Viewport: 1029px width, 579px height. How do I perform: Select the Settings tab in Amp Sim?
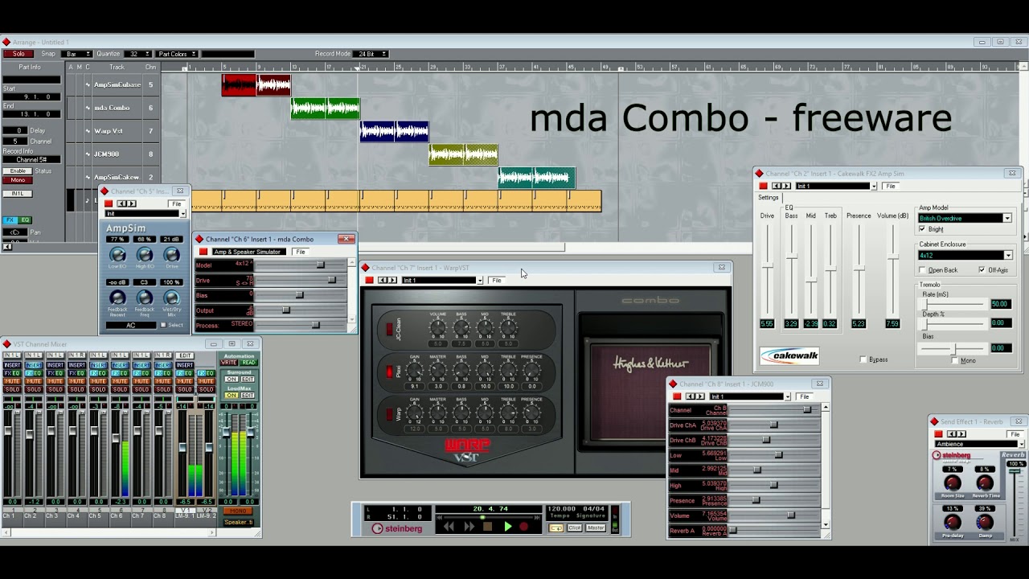768,197
